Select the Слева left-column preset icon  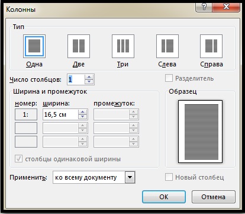point(167,46)
